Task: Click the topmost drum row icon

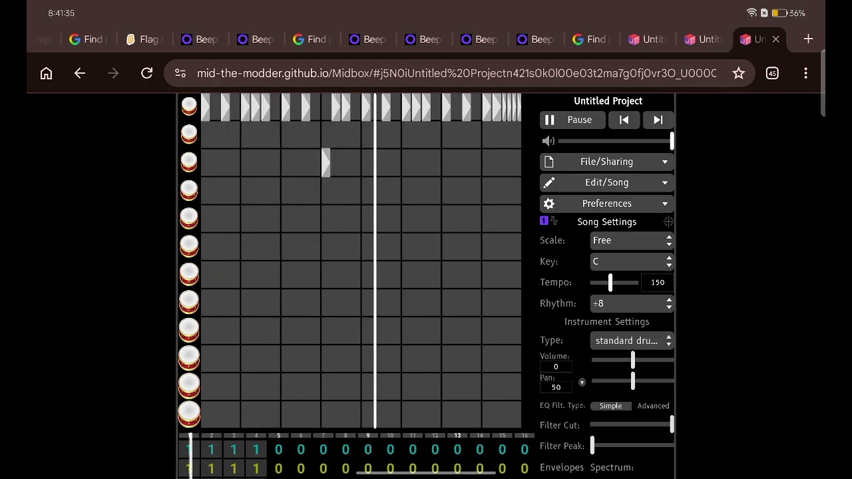Action: (189, 106)
